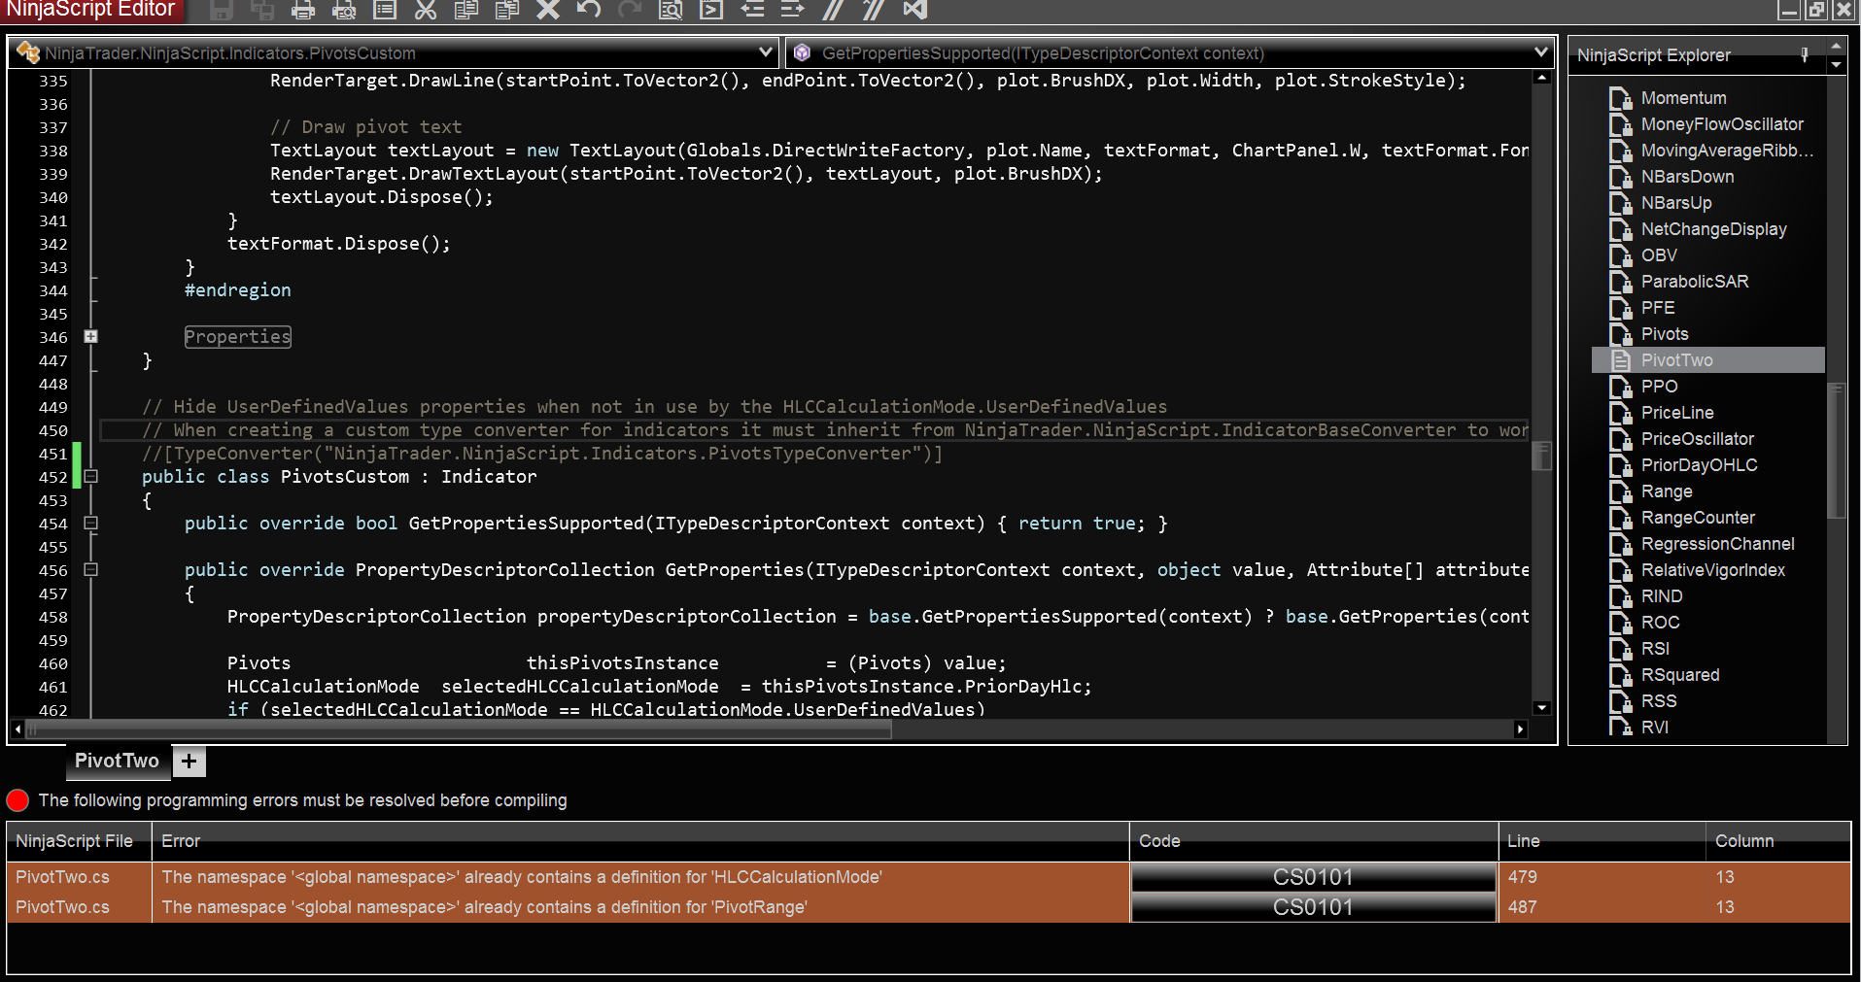Viewport: 1861px width, 982px height.
Task: Copy selection using the toolbar copy icon
Action: (466, 11)
